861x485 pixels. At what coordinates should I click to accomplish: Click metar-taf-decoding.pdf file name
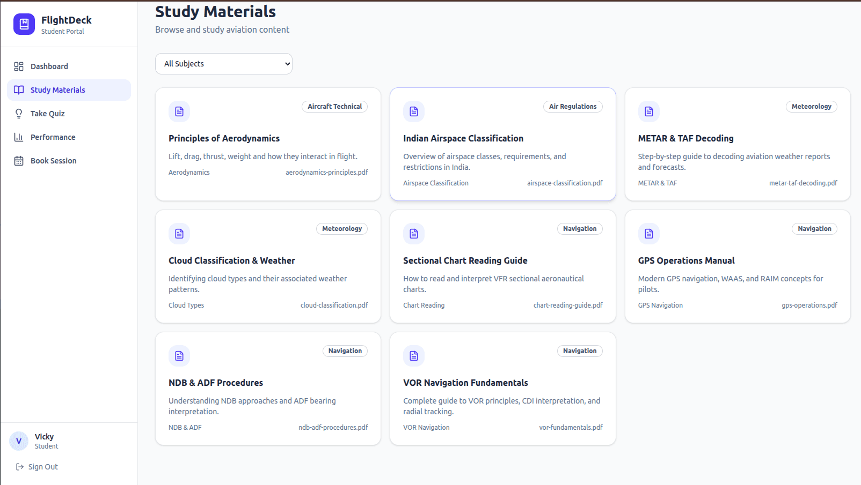pos(803,183)
